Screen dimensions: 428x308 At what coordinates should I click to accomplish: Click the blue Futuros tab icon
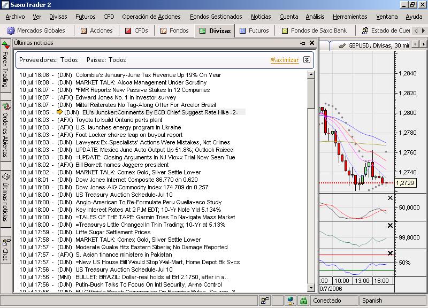[242, 30]
